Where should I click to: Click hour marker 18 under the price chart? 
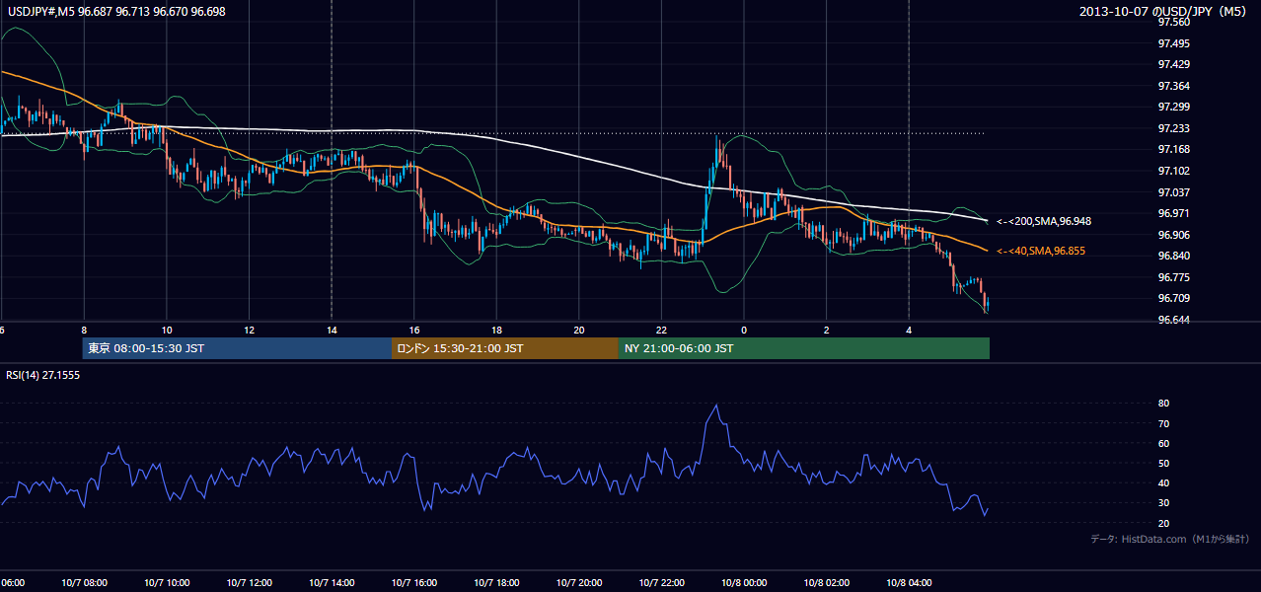496,331
